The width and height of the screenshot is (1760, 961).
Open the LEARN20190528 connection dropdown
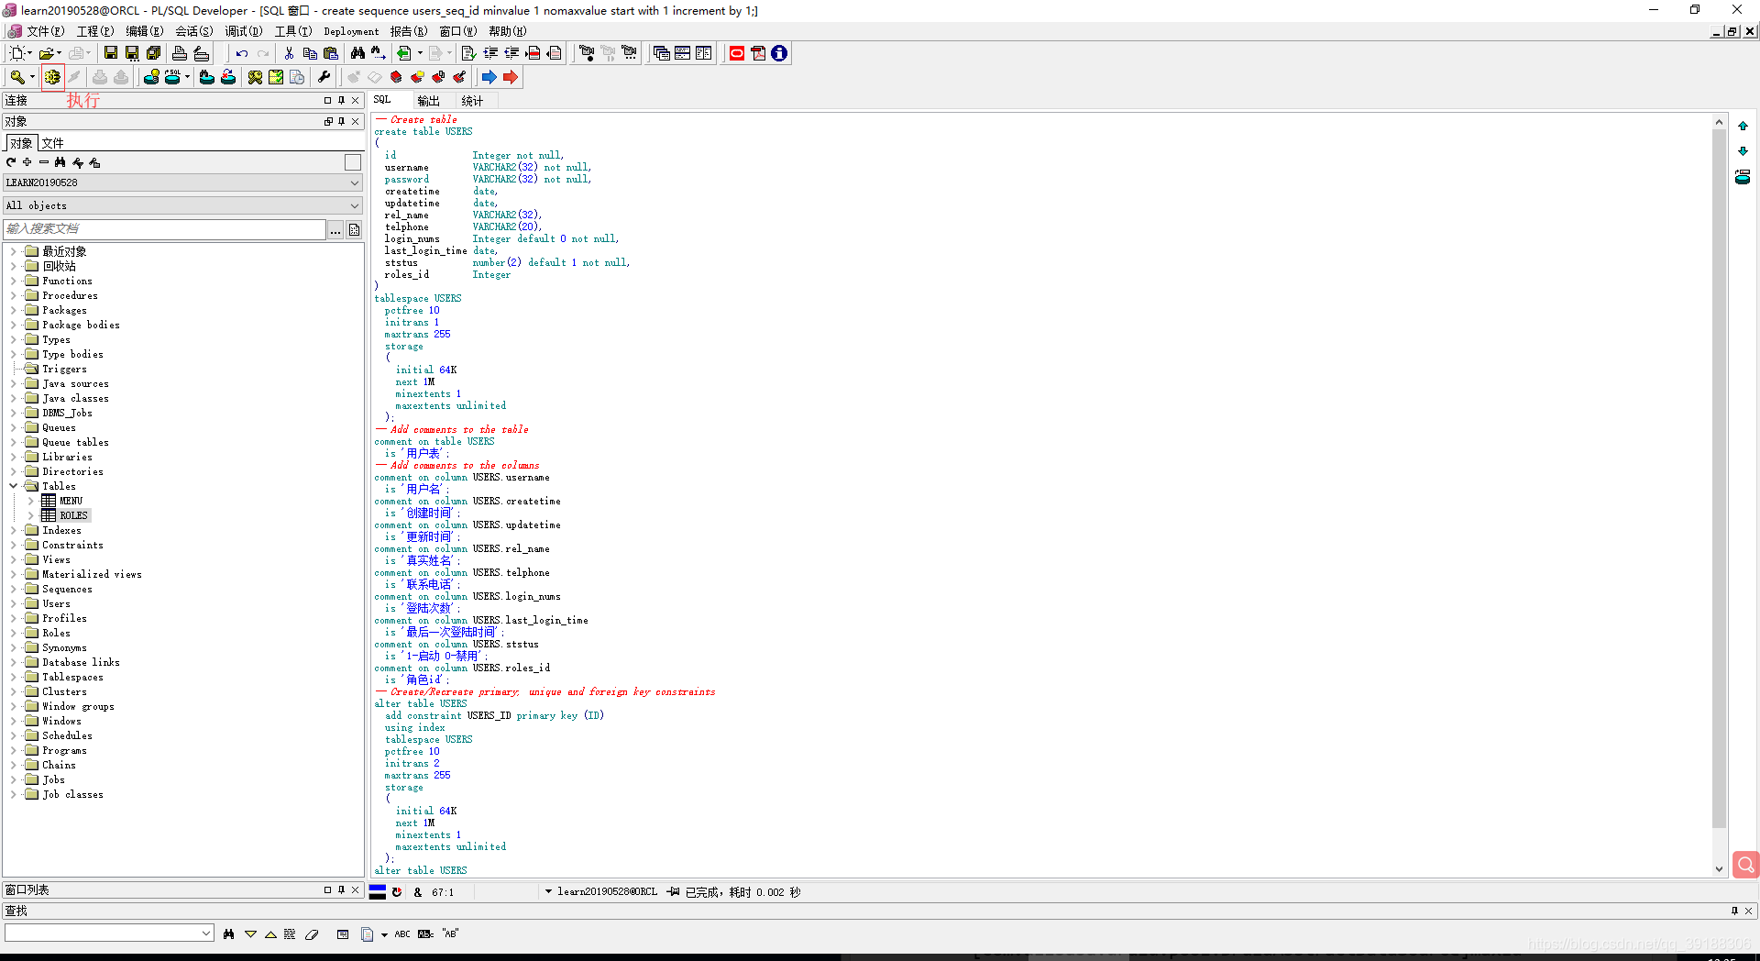[x=354, y=182]
